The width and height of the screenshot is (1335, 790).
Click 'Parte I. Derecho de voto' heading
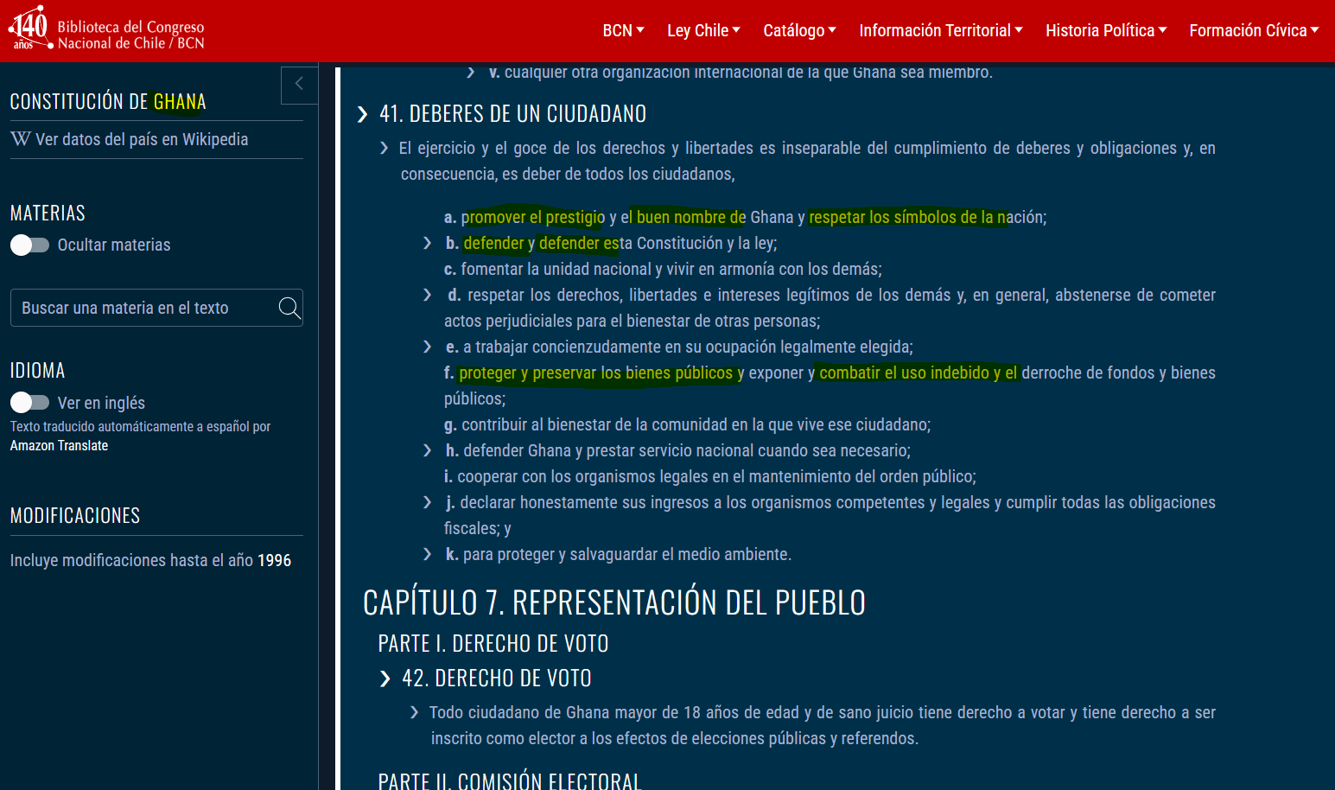pyautogui.click(x=493, y=644)
